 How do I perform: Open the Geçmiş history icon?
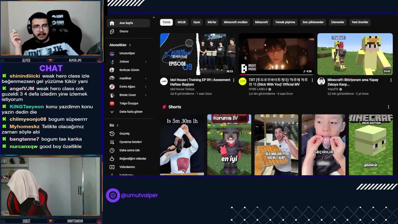coord(112,133)
